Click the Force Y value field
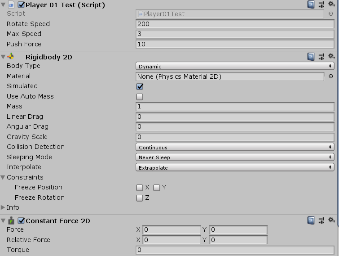The width and height of the screenshot is (339, 256). [238, 230]
